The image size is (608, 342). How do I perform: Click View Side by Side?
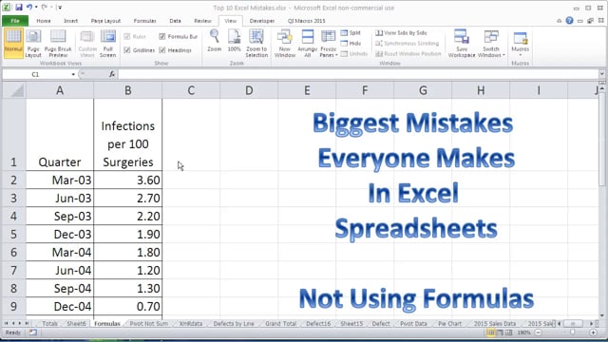(x=402, y=33)
